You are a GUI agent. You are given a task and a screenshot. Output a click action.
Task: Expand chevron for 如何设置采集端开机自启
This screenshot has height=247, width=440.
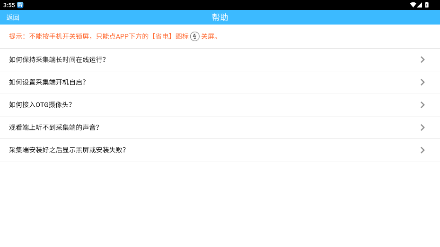(422, 82)
